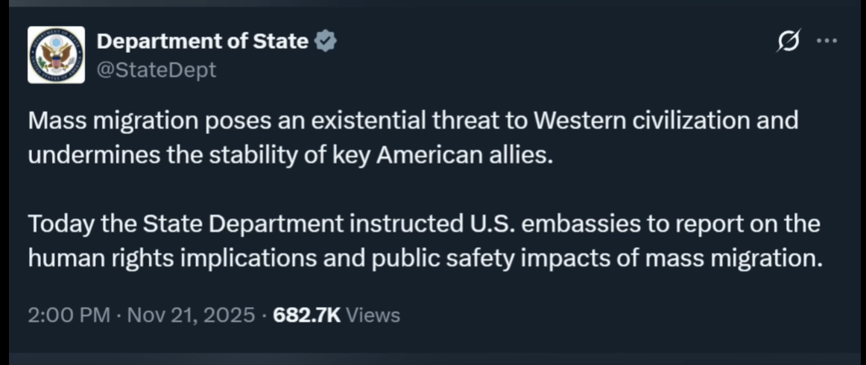Open the "Department of State" profile name
The height and width of the screenshot is (365, 866).
click(203, 42)
